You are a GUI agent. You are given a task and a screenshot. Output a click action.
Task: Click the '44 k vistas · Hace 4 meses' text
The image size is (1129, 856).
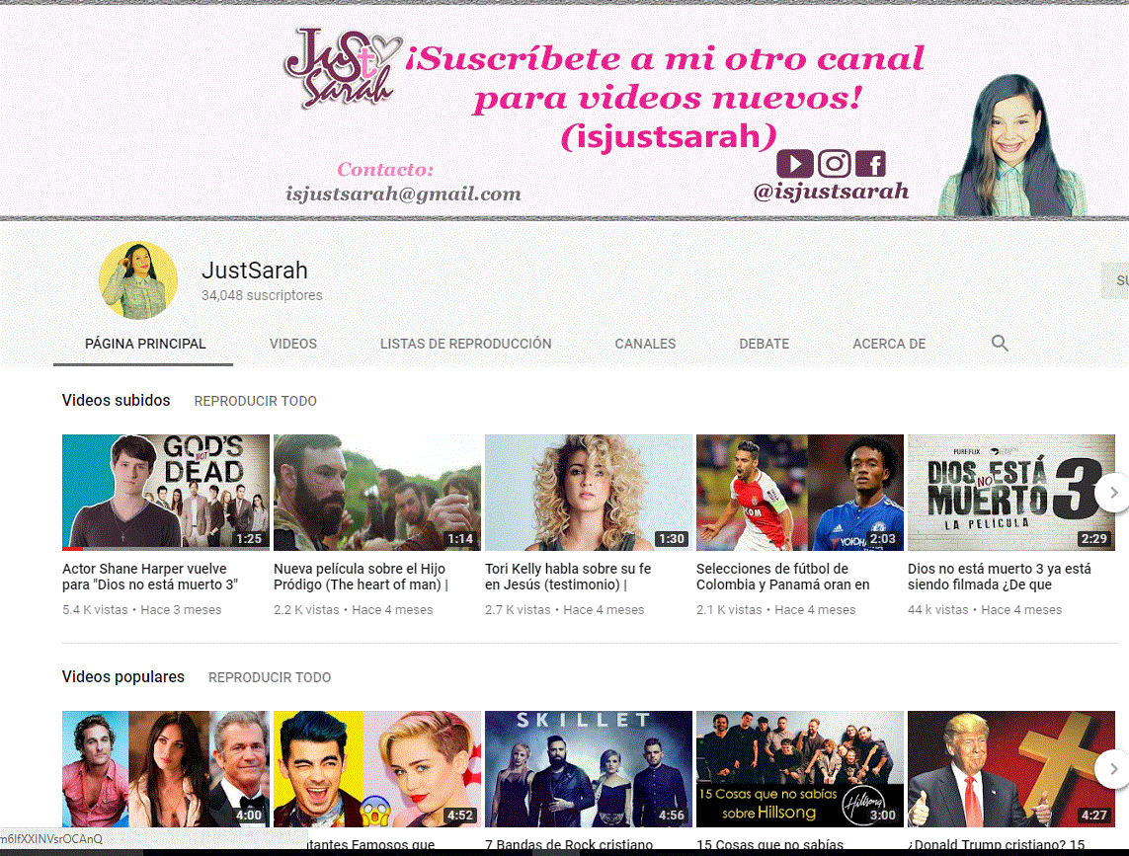click(x=984, y=610)
